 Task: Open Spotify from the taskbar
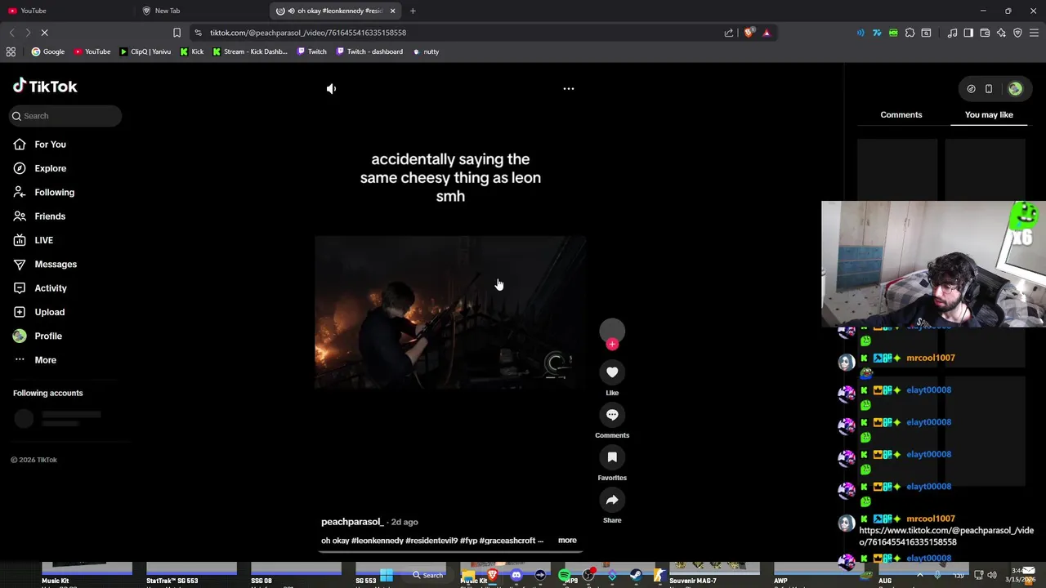click(564, 575)
